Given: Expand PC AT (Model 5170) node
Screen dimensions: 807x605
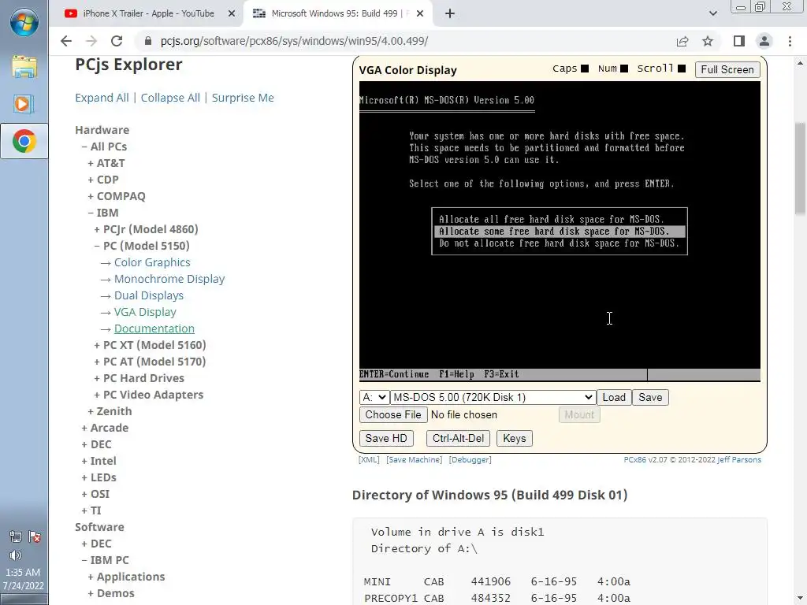Looking at the screenshot, I should click(150, 361).
